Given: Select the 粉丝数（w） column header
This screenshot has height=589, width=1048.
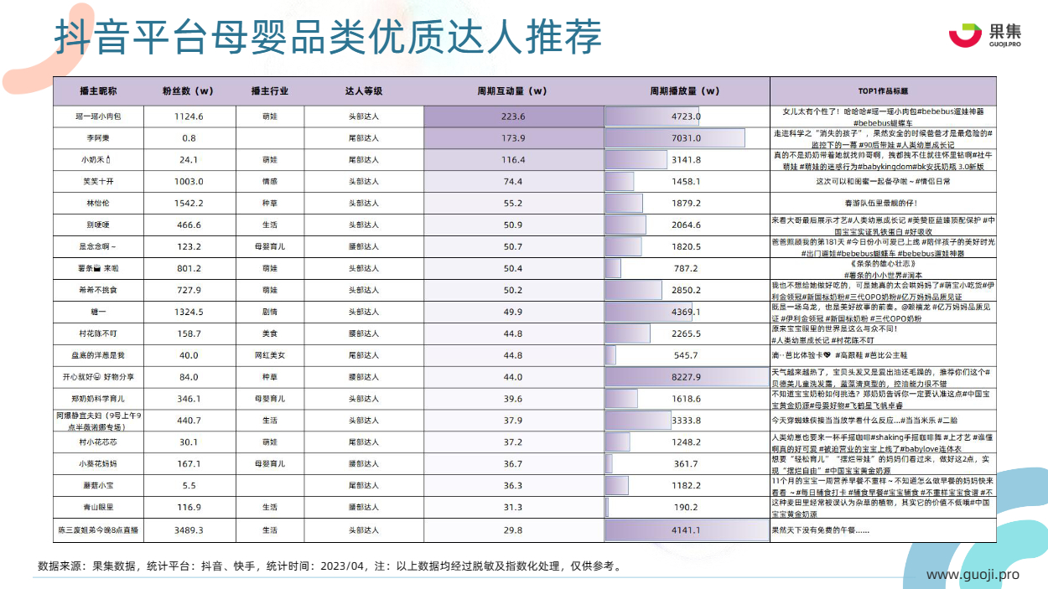Looking at the screenshot, I should point(189,91).
